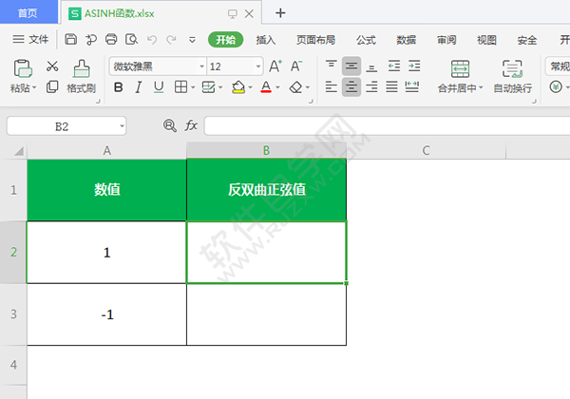The height and width of the screenshot is (399, 570).
Task: Decrease font size with A- icon
Action: [295, 66]
